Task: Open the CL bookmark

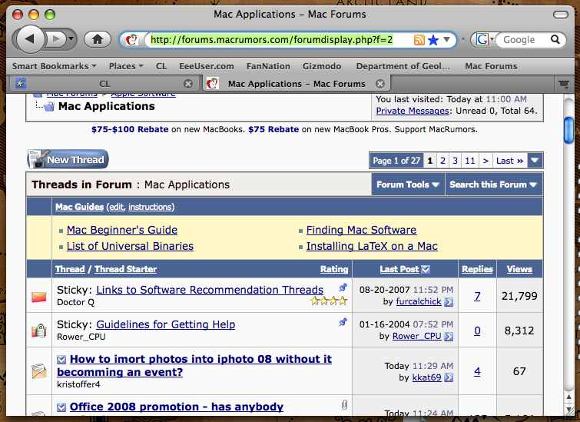Action: point(161,66)
